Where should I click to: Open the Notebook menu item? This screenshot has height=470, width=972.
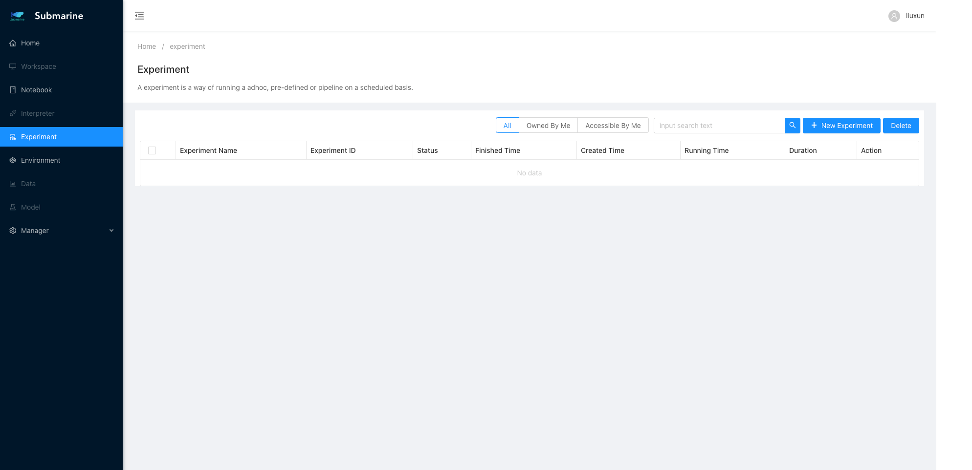(x=62, y=90)
